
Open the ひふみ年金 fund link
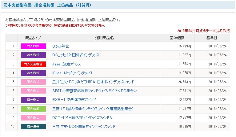tap(61, 46)
